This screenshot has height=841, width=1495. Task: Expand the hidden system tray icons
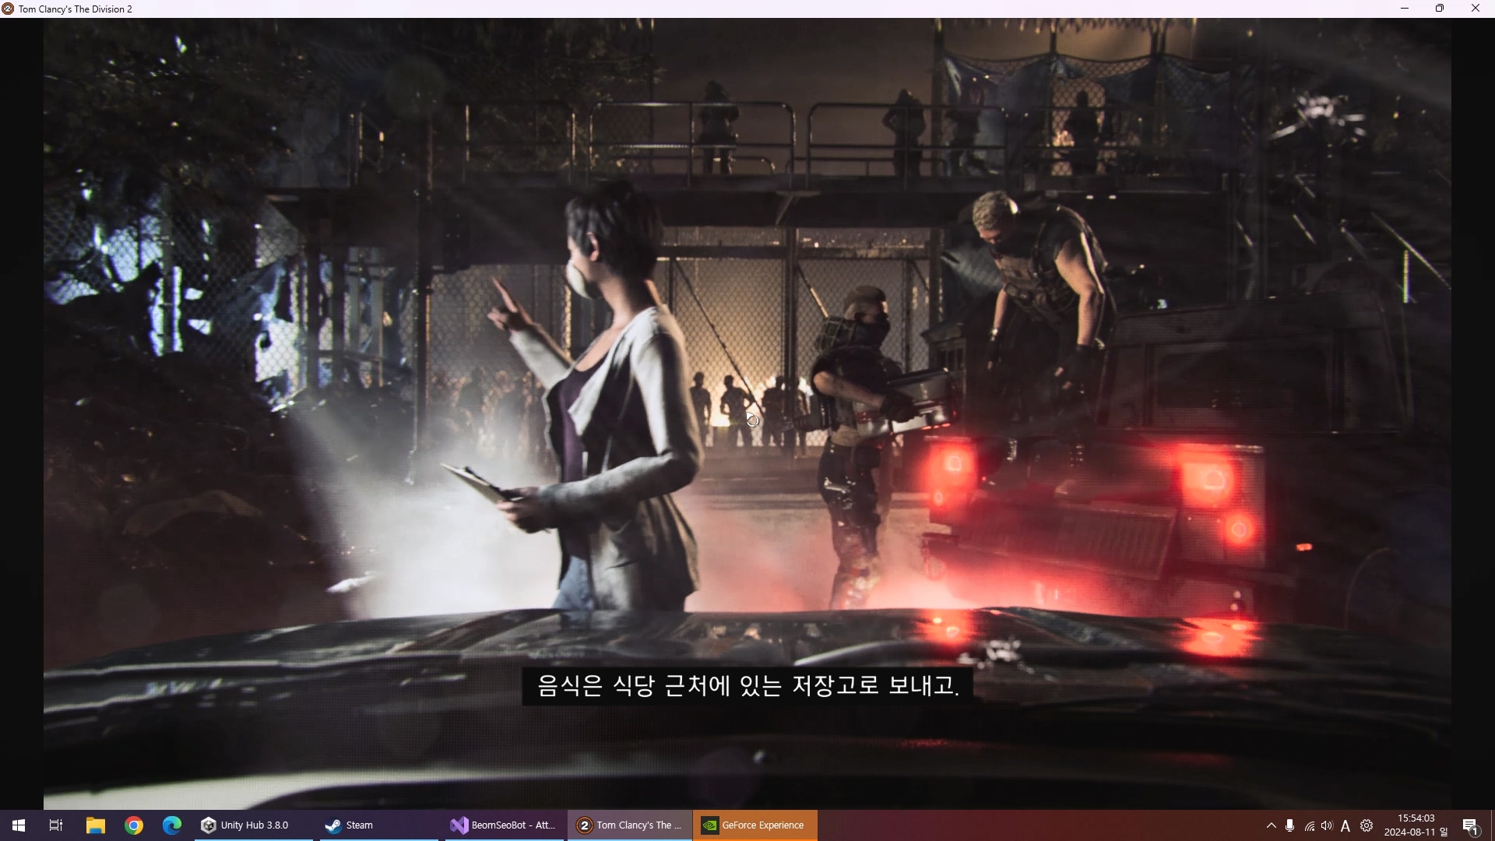click(x=1272, y=825)
